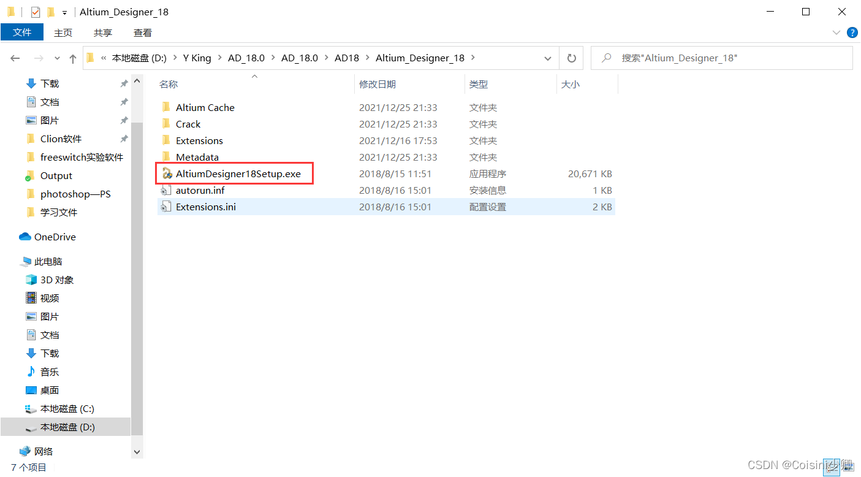This screenshot has height=477, width=861.
Task: Sort by the 类型 column header
Action: click(x=510, y=84)
